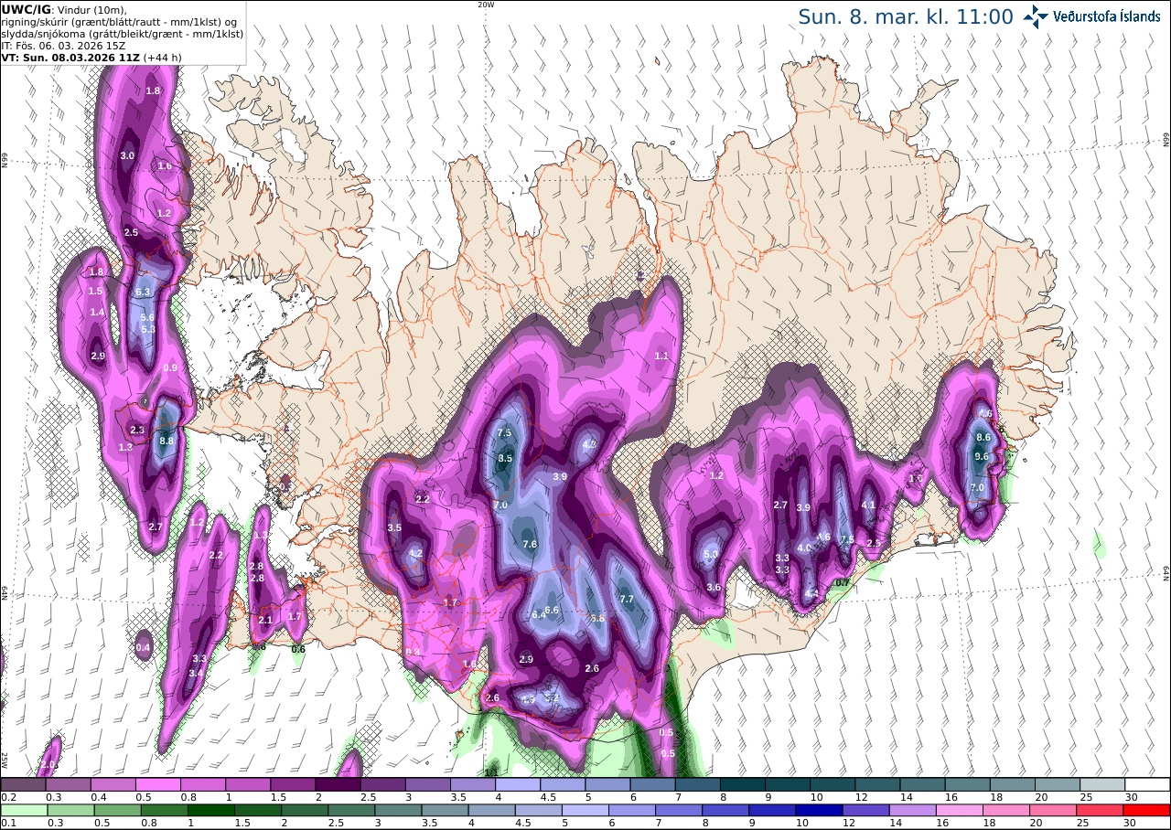
Task: Pick the white 30 mm swatch in snow legend
Action: coord(1147,784)
